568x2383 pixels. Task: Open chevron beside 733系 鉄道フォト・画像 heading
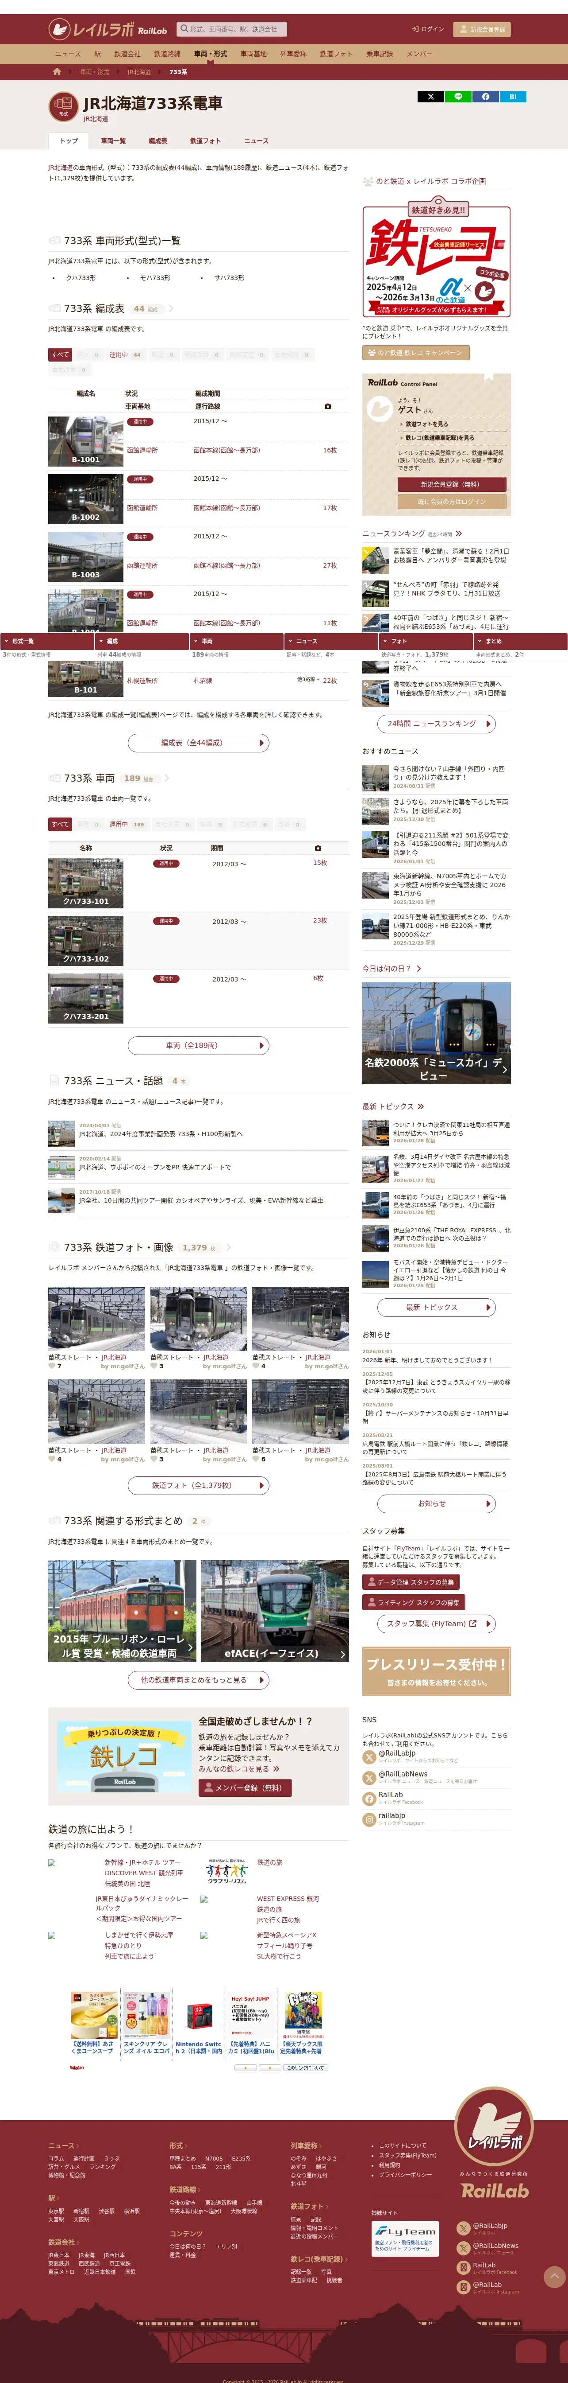(x=228, y=1247)
